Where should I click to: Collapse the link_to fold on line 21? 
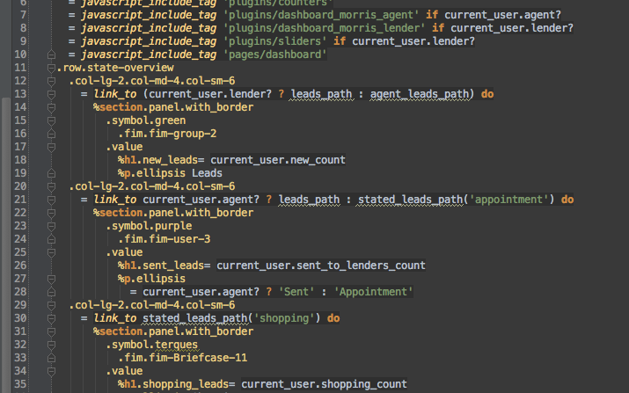(x=51, y=200)
